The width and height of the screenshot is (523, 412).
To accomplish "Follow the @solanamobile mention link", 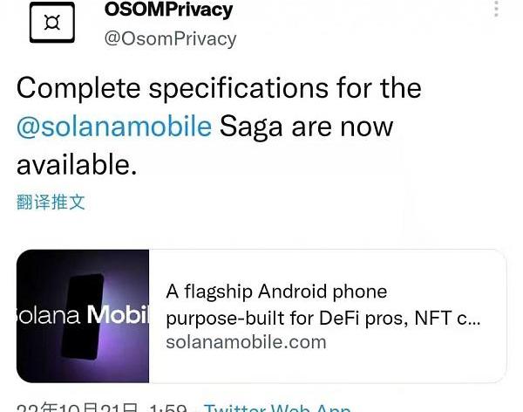I will tap(113, 127).
